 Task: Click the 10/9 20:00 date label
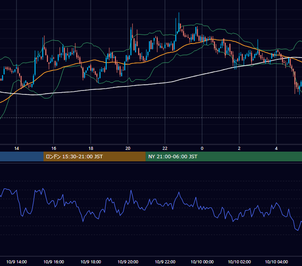coord(128,262)
